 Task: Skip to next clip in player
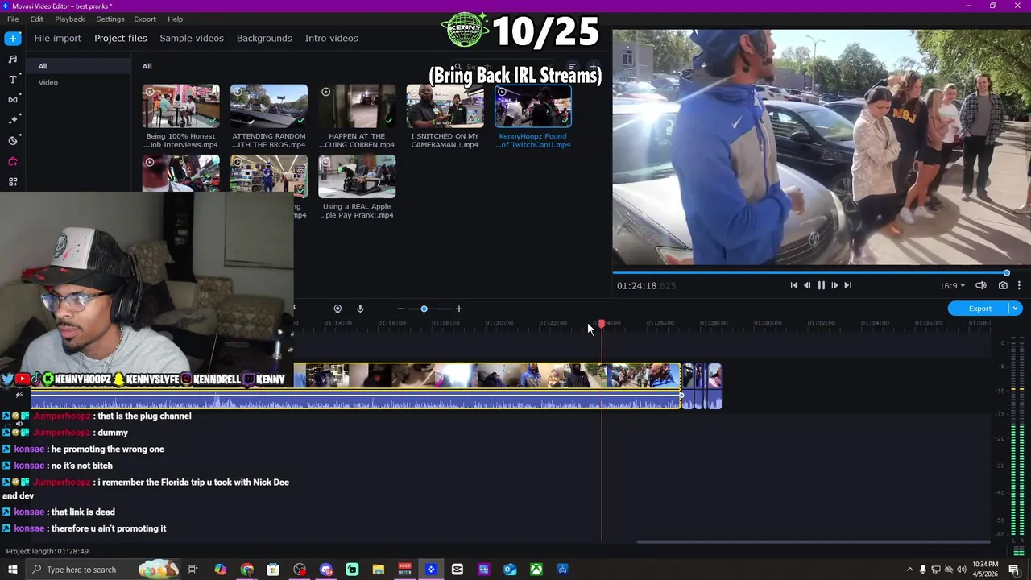pyautogui.click(x=847, y=285)
